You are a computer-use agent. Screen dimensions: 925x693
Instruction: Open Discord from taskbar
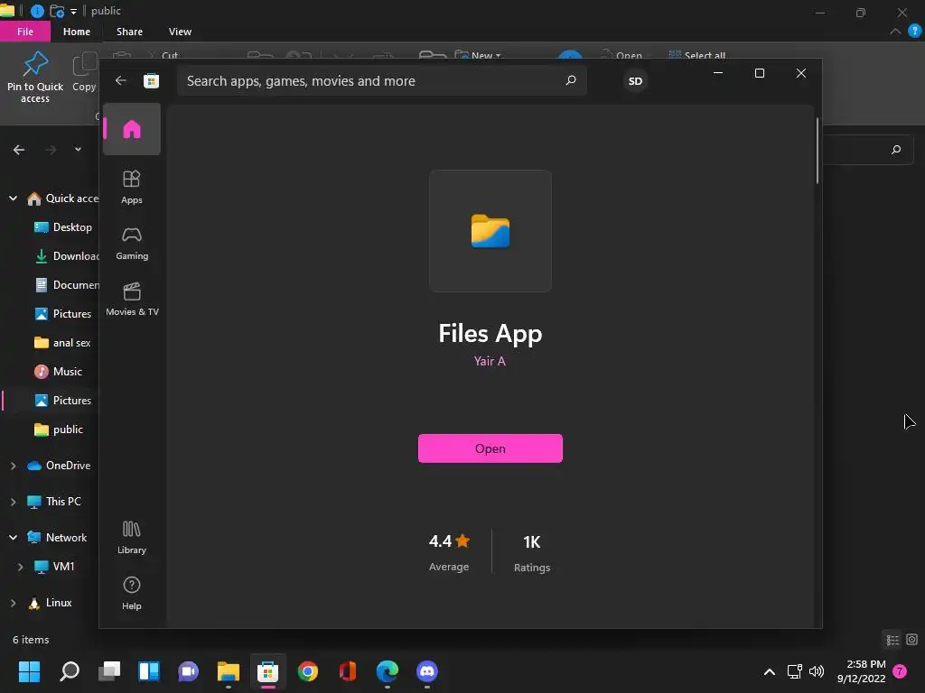(x=427, y=671)
